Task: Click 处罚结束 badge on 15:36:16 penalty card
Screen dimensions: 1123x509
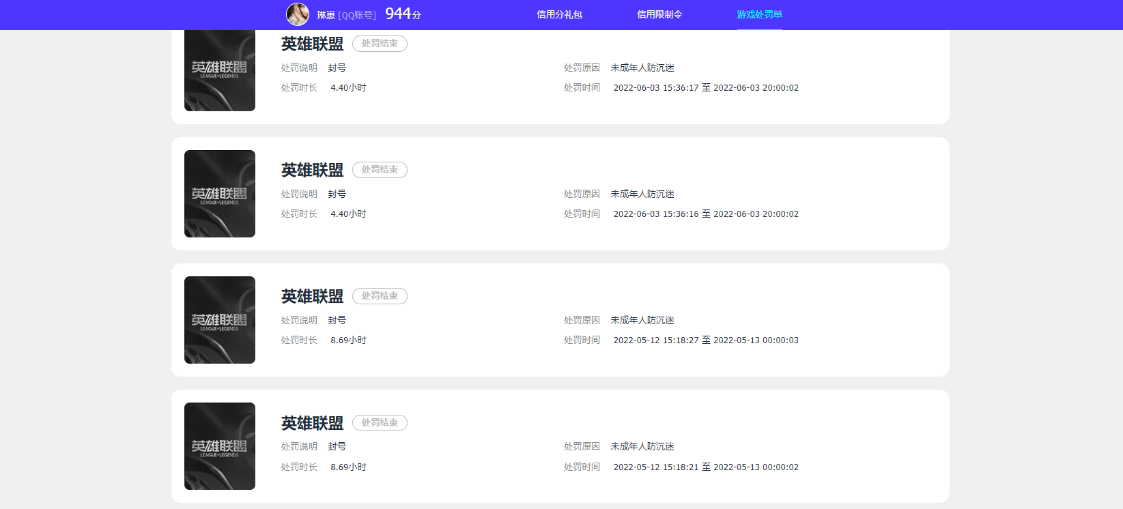Action: pyautogui.click(x=380, y=170)
